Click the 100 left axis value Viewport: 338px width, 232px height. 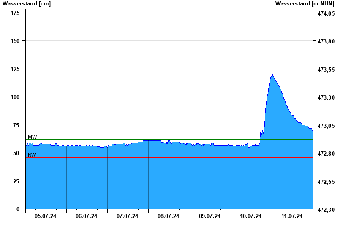[15, 97]
